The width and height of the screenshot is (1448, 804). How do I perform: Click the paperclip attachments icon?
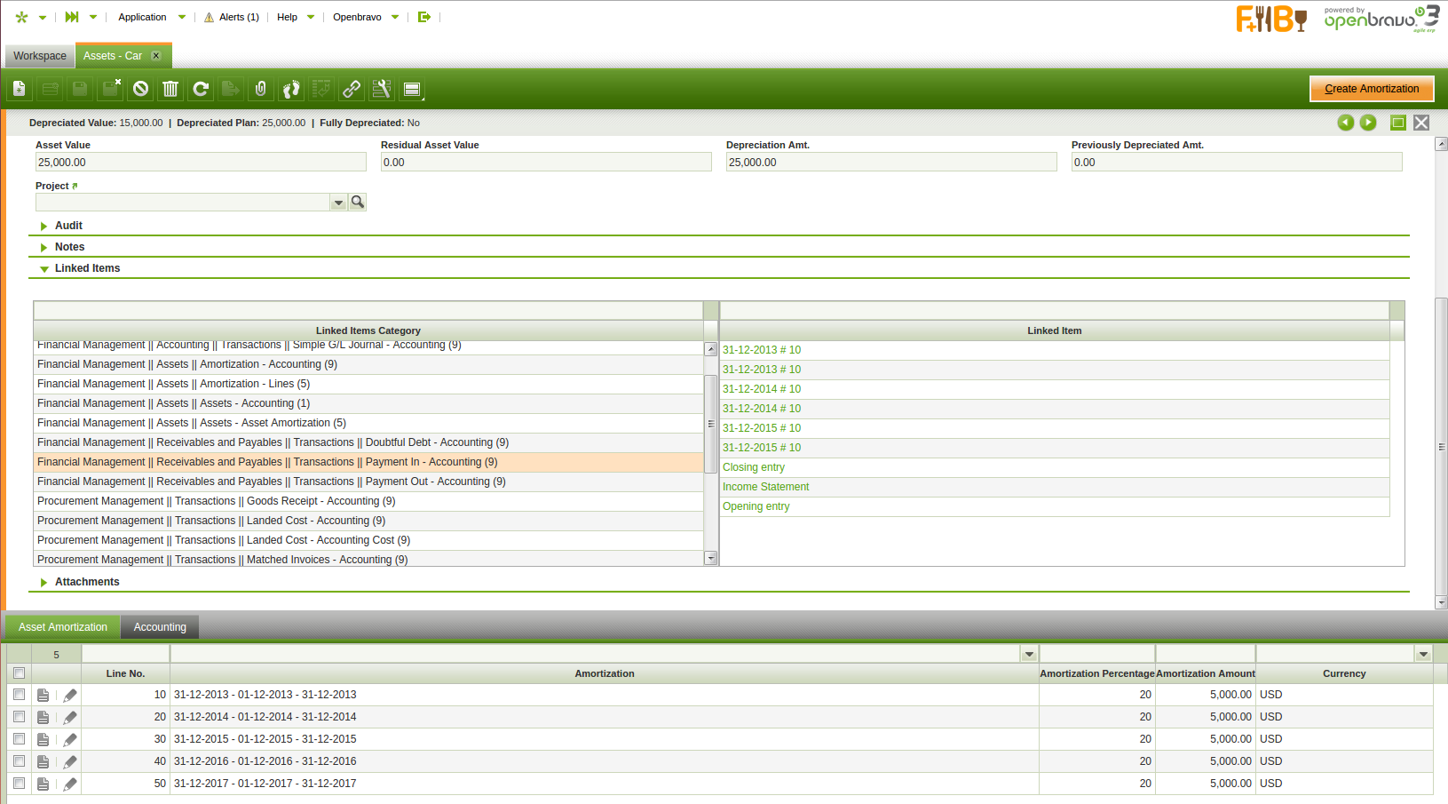click(x=261, y=89)
